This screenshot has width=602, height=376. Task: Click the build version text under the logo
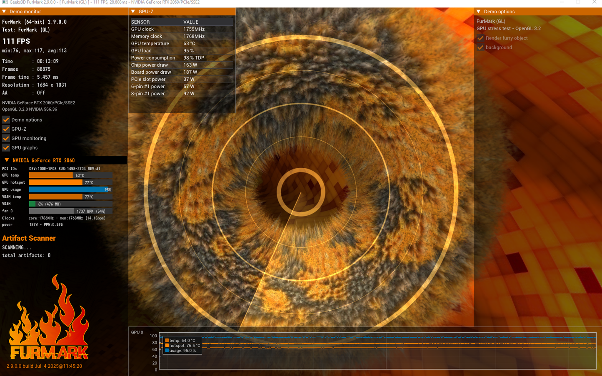click(44, 366)
